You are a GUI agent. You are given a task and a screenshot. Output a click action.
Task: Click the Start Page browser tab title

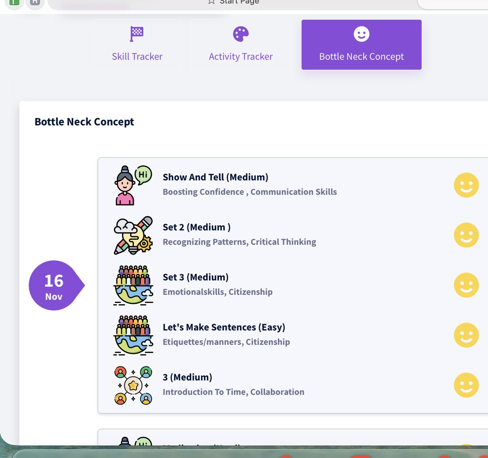tap(239, 2)
